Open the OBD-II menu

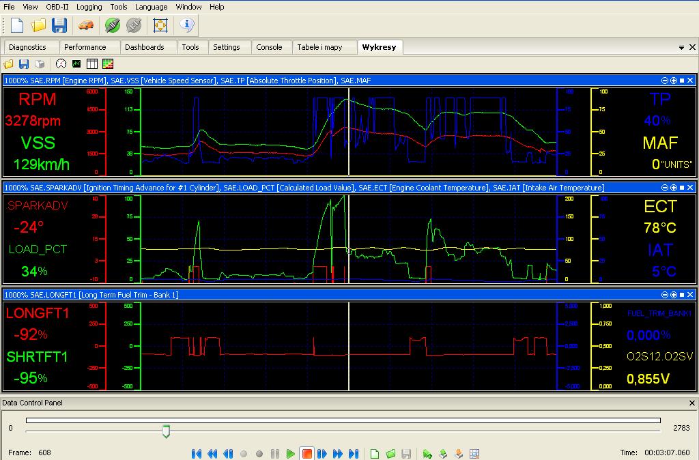(57, 7)
